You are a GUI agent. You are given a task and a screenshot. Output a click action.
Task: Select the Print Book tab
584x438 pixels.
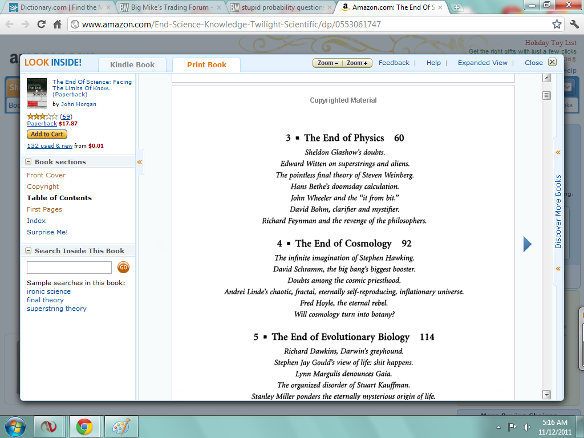pos(206,65)
